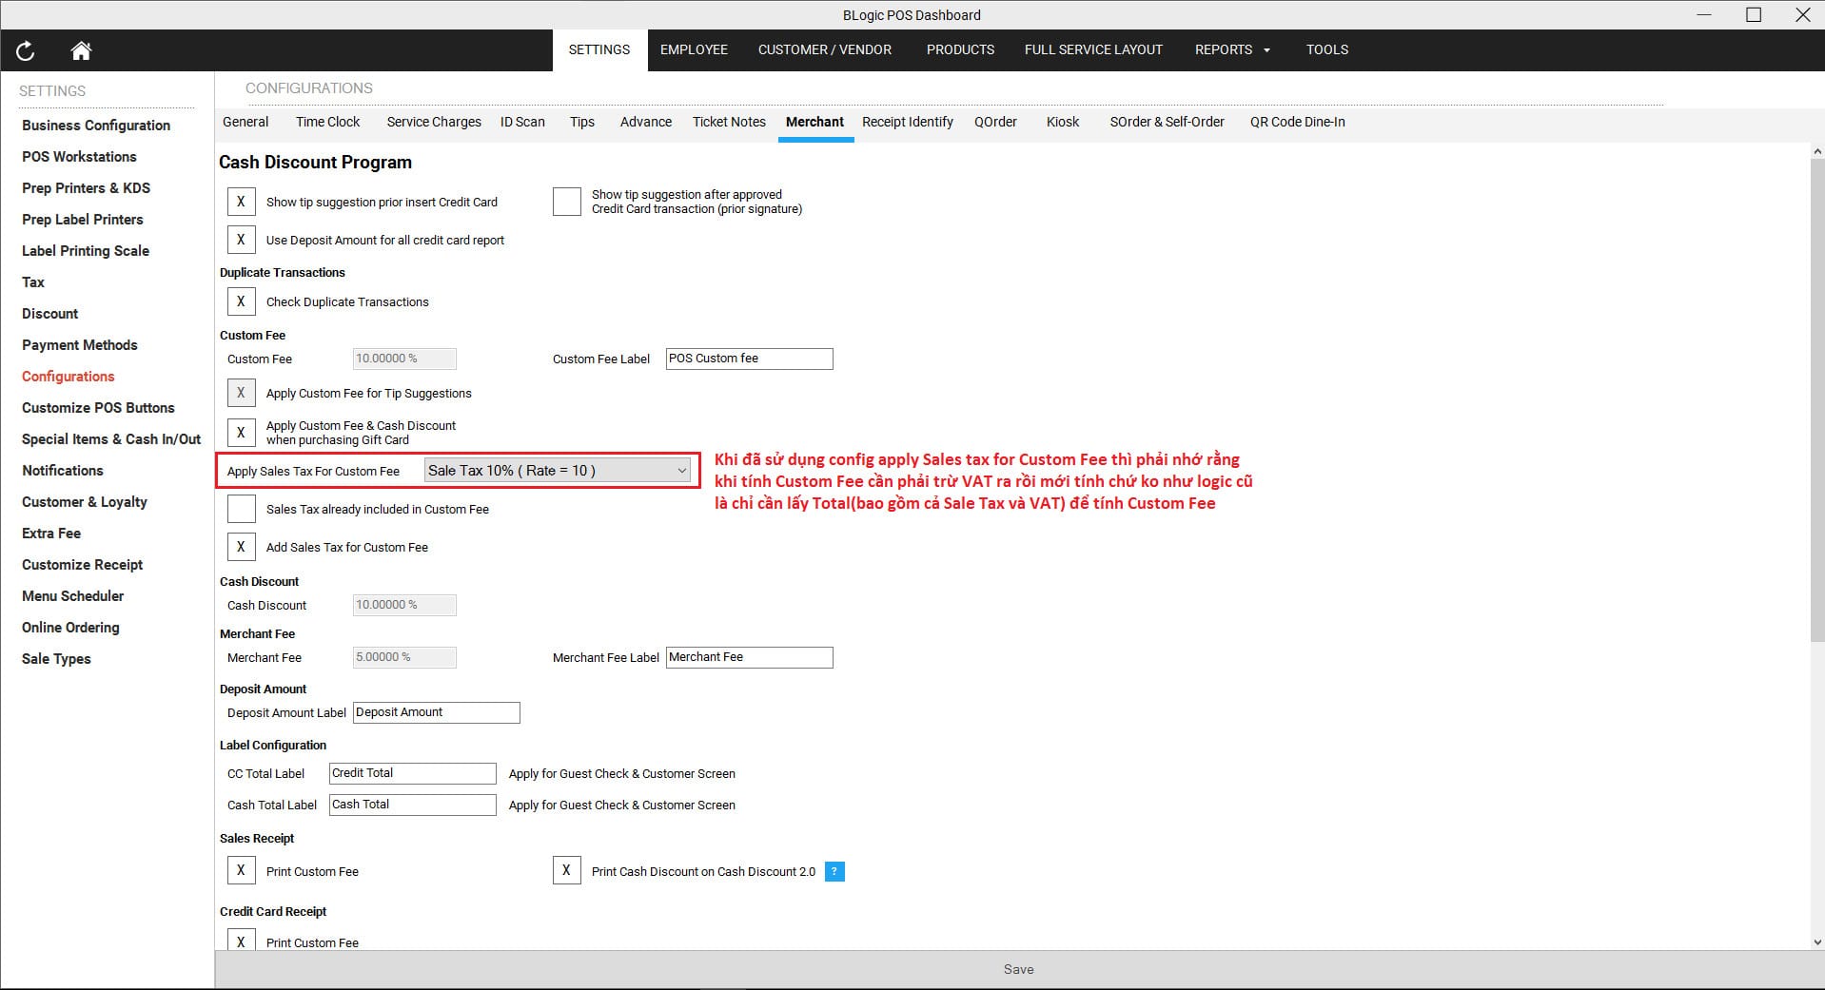This screenshot has height=990, width=1825.
Task: Select the PRODUCTS menu item
Action: [x=959, y=49]
